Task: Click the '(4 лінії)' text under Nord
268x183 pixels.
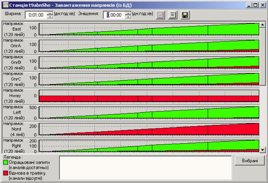Action: (18, 135)
